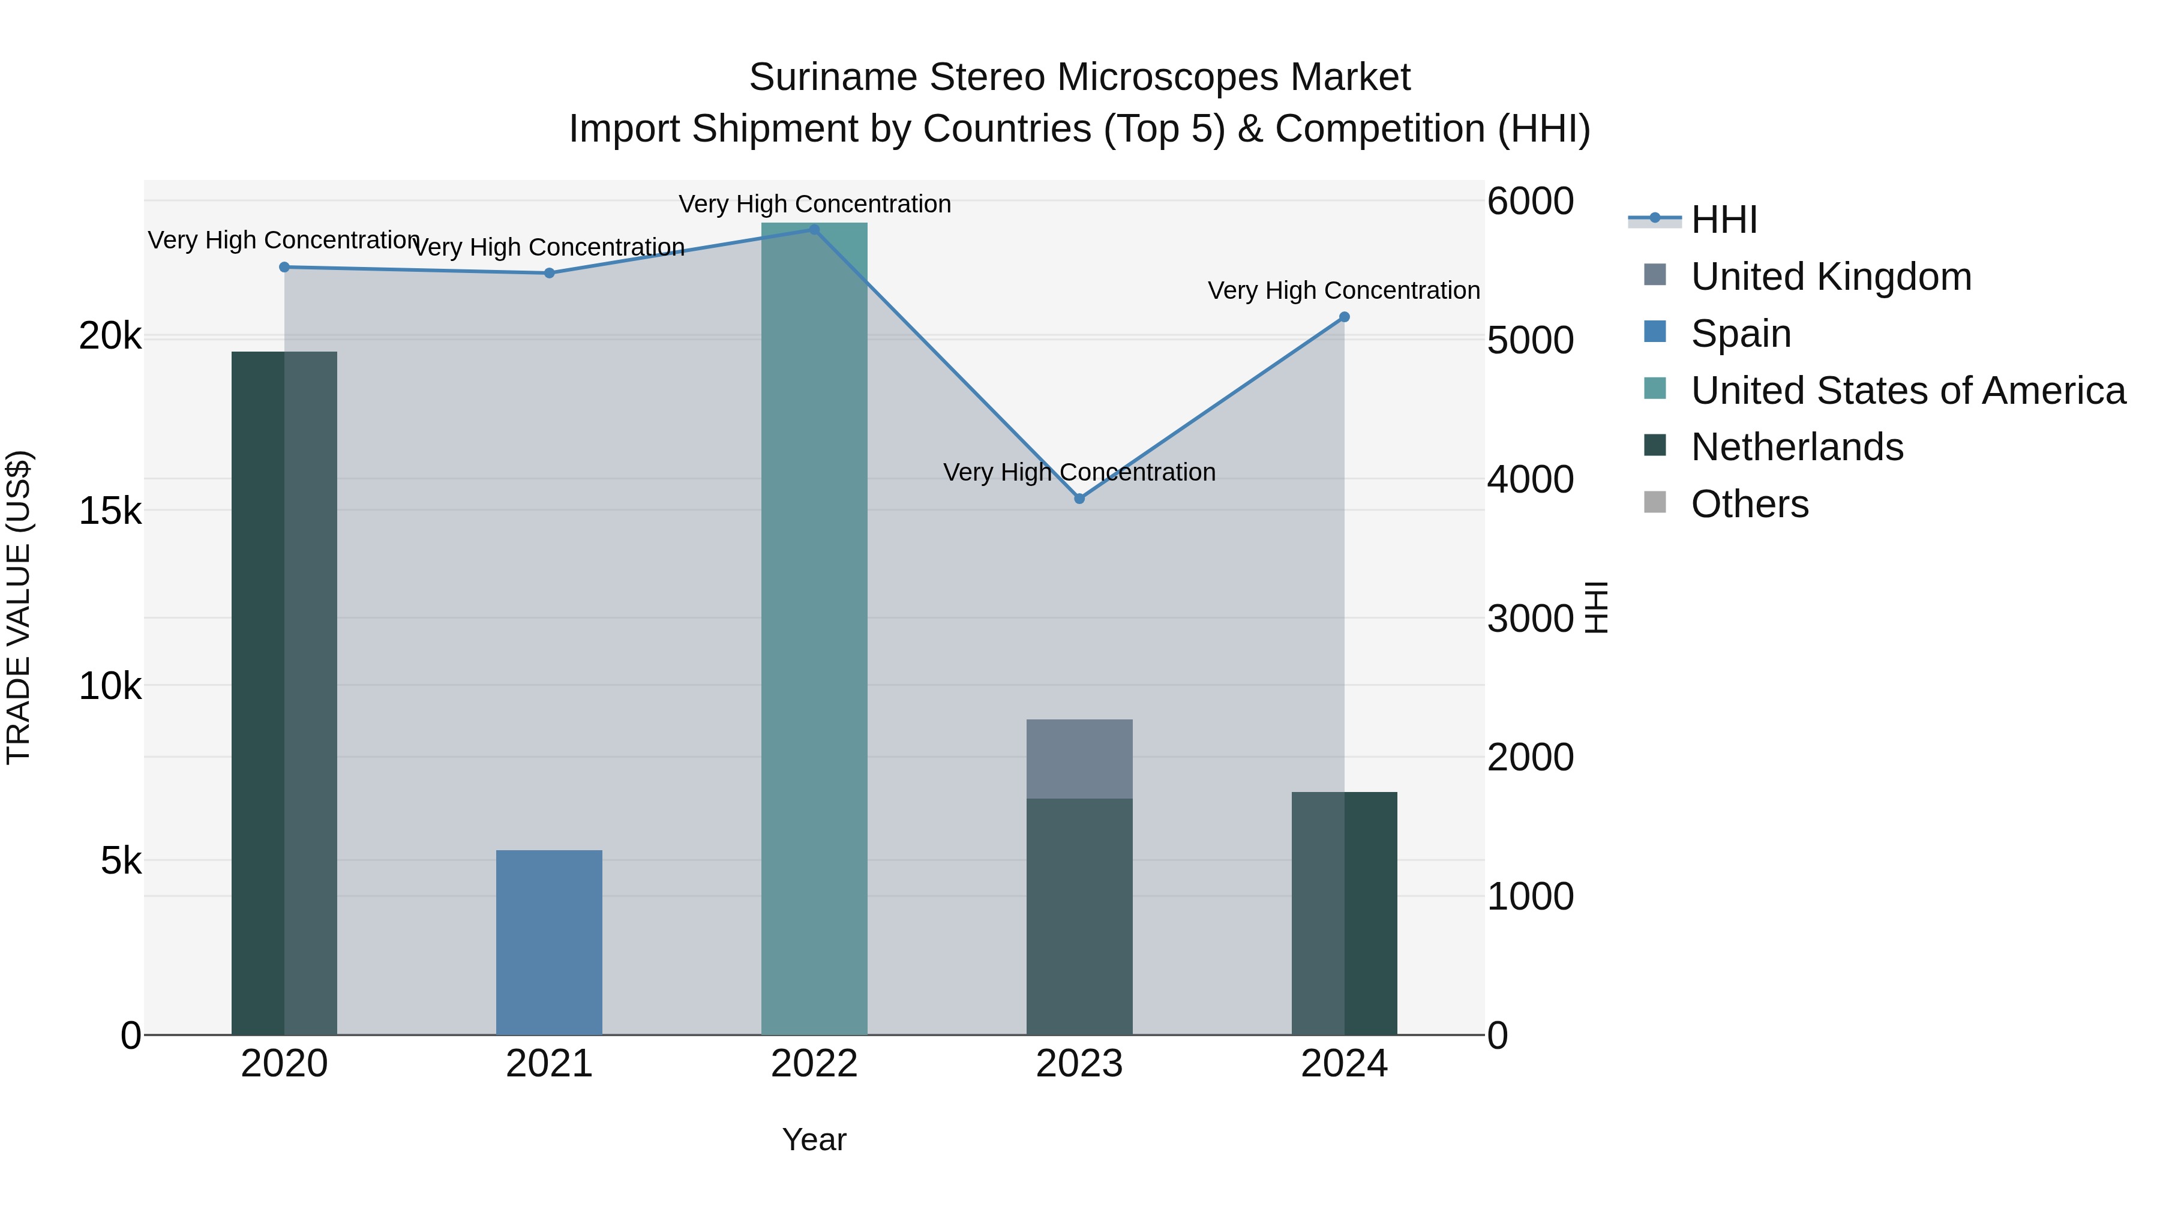This screenshot has height=1215, width=2160.
Task: Click the 2020 Netherlands bar
Action: (x=284, y=694)
